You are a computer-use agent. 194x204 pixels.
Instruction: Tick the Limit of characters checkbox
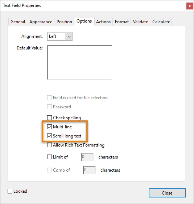[x=49, y=157]
